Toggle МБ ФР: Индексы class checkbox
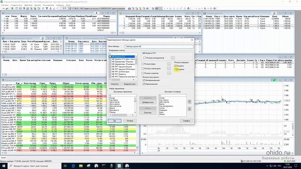Image resolution: width=301 pixels, height=169 pixels. [110, 74]
